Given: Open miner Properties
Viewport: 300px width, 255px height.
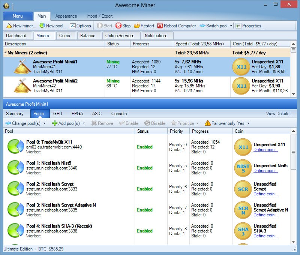Looking at the screenshot, I should [x=250, y=25].
